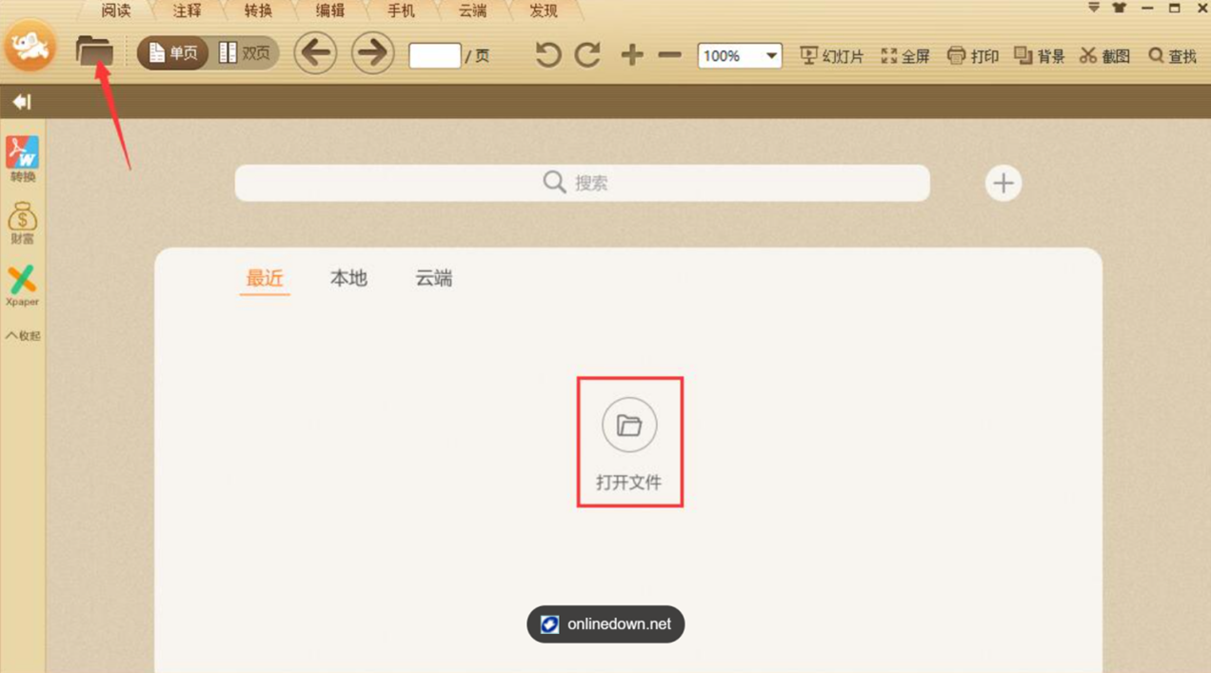Open the 打印 print tool
1211x673 pixels.
(x=972, y=55)
